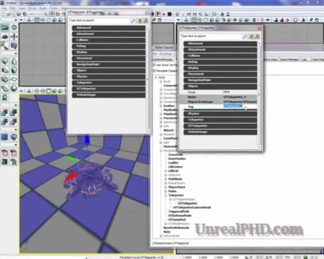
Task: Expand Collision category in UTTeleporter_4 Properties
Action: [x=108, y=40]
